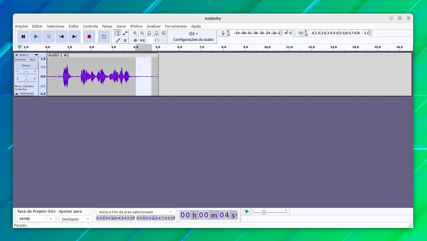Skip to end of the project
The image size is (427, 241).
coord(74,37)
